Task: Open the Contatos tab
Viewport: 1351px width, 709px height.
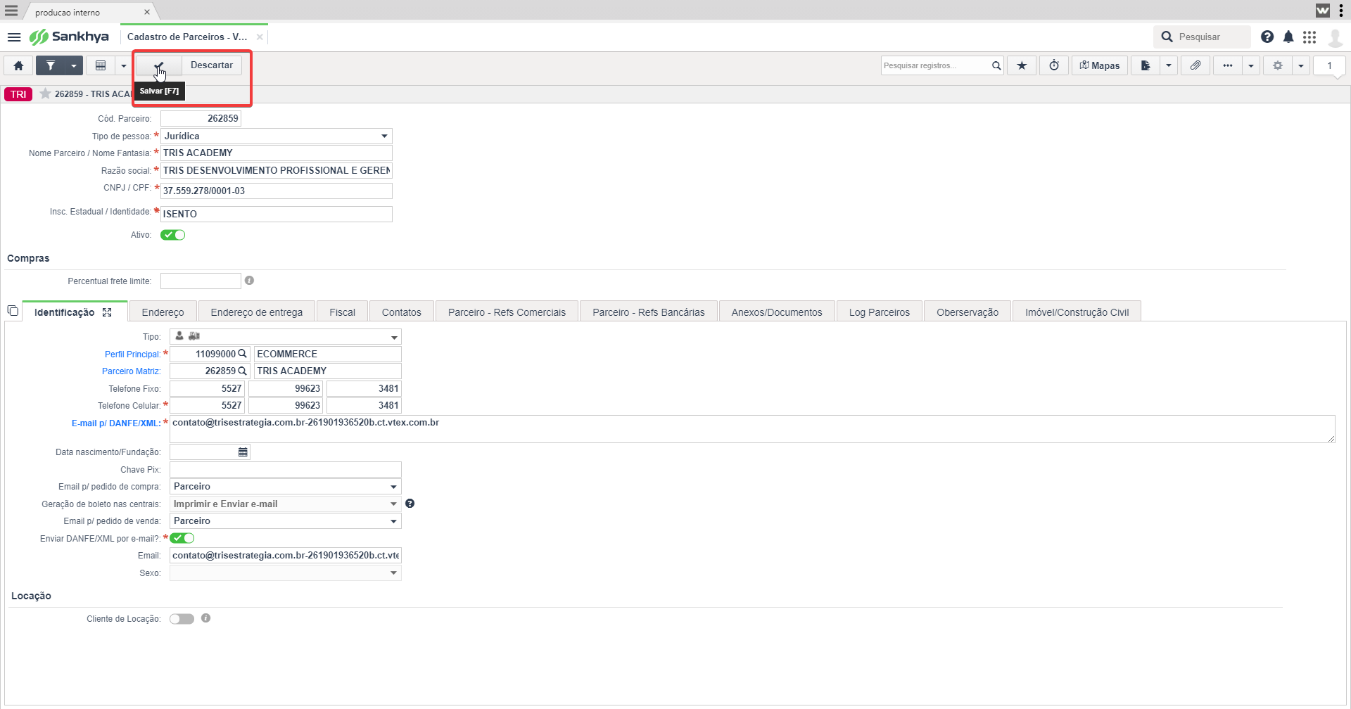Action: (402, 312)
